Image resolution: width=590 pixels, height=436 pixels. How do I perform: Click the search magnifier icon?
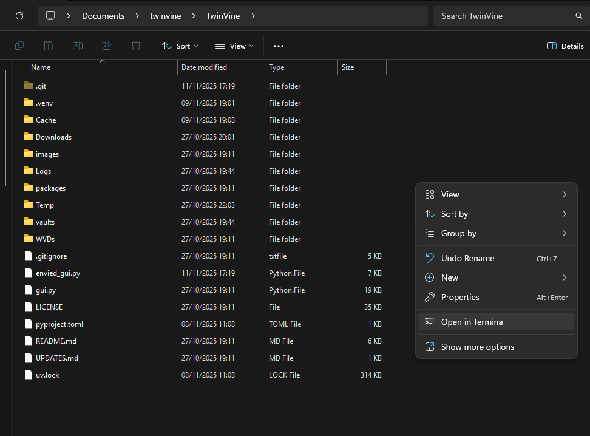tap(578, 16)
